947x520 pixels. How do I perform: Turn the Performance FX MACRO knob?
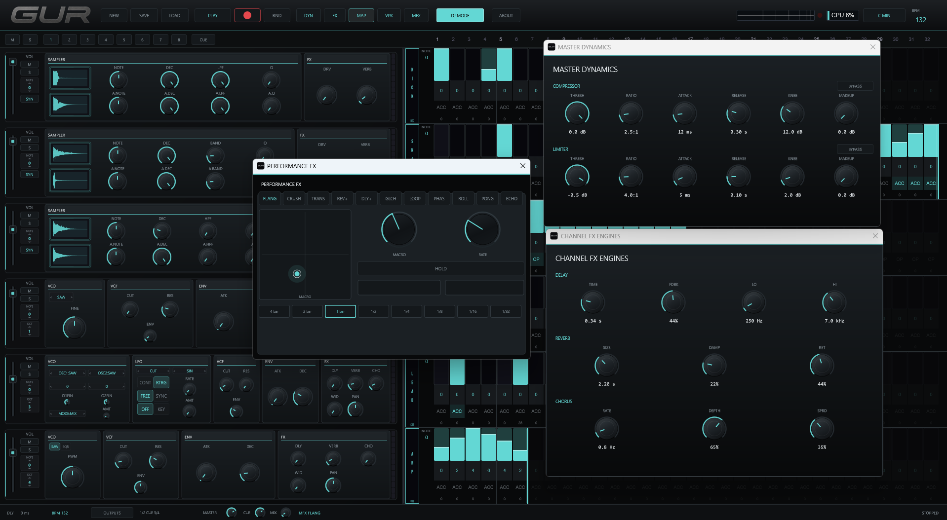[399, 229]
